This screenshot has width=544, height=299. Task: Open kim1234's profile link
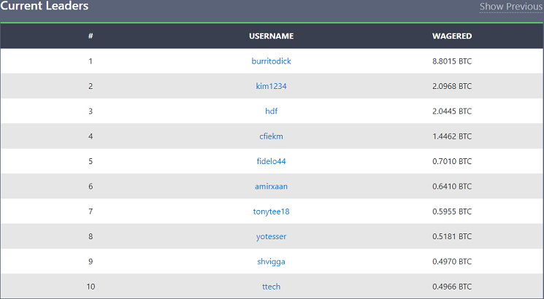point(271,86)
